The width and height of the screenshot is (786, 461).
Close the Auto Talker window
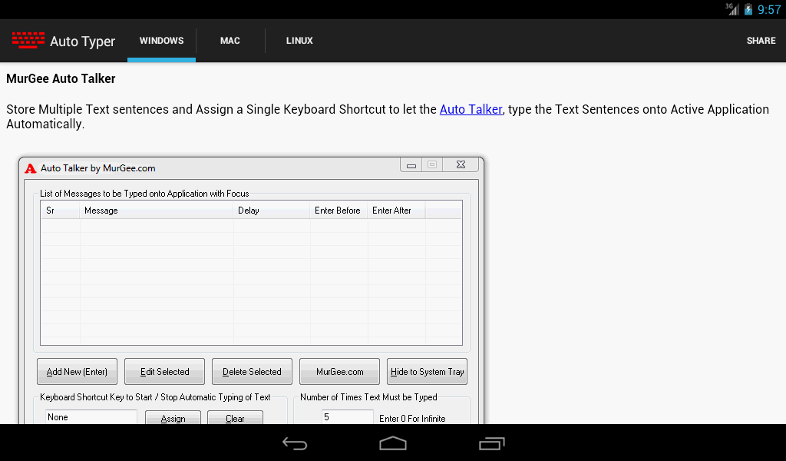(461, 164)
